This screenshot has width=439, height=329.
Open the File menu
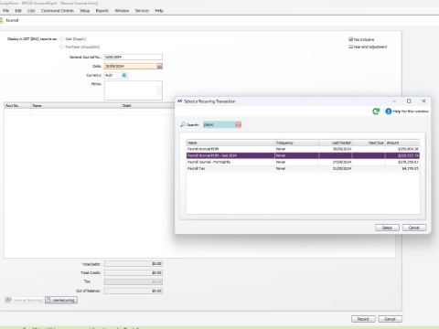click(6, 11)
